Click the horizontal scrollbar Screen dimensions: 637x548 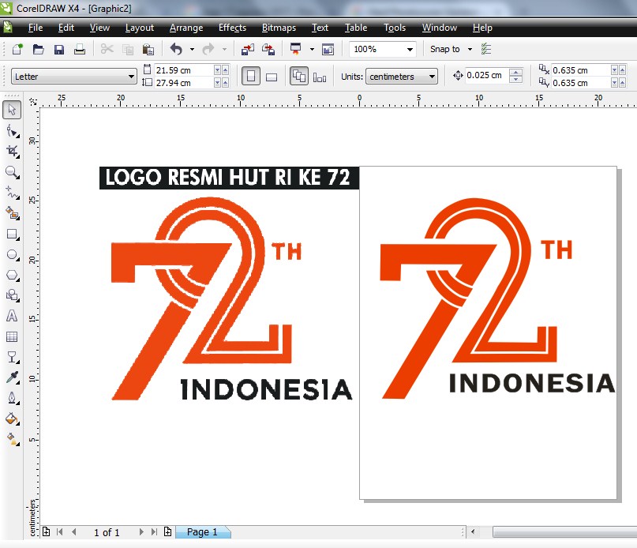(x=564, y=531)
